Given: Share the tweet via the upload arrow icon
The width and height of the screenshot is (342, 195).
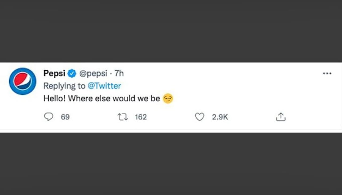Looking at the screenshot, I should coord(281,117).
